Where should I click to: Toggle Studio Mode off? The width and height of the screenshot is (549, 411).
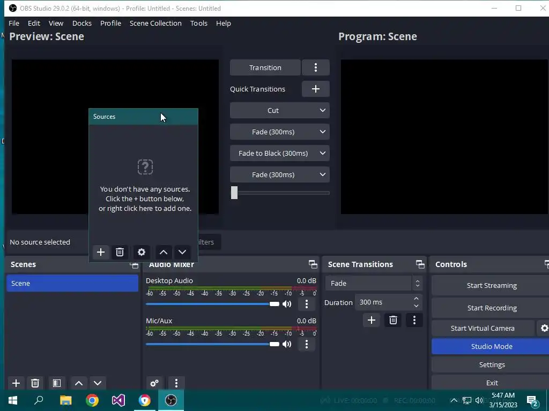[491, 346]
